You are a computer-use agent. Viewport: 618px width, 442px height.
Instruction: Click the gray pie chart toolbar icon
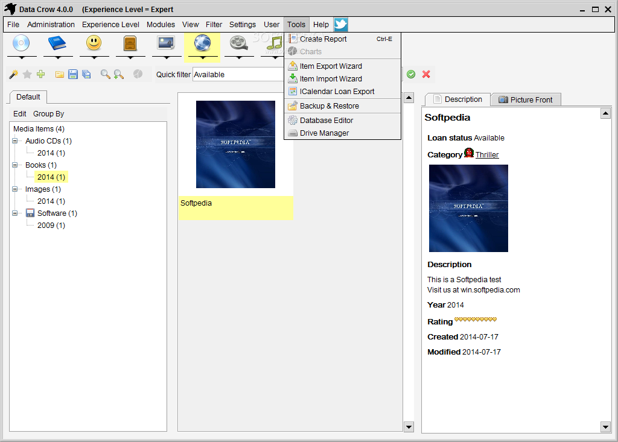click(x=138, y=74)
